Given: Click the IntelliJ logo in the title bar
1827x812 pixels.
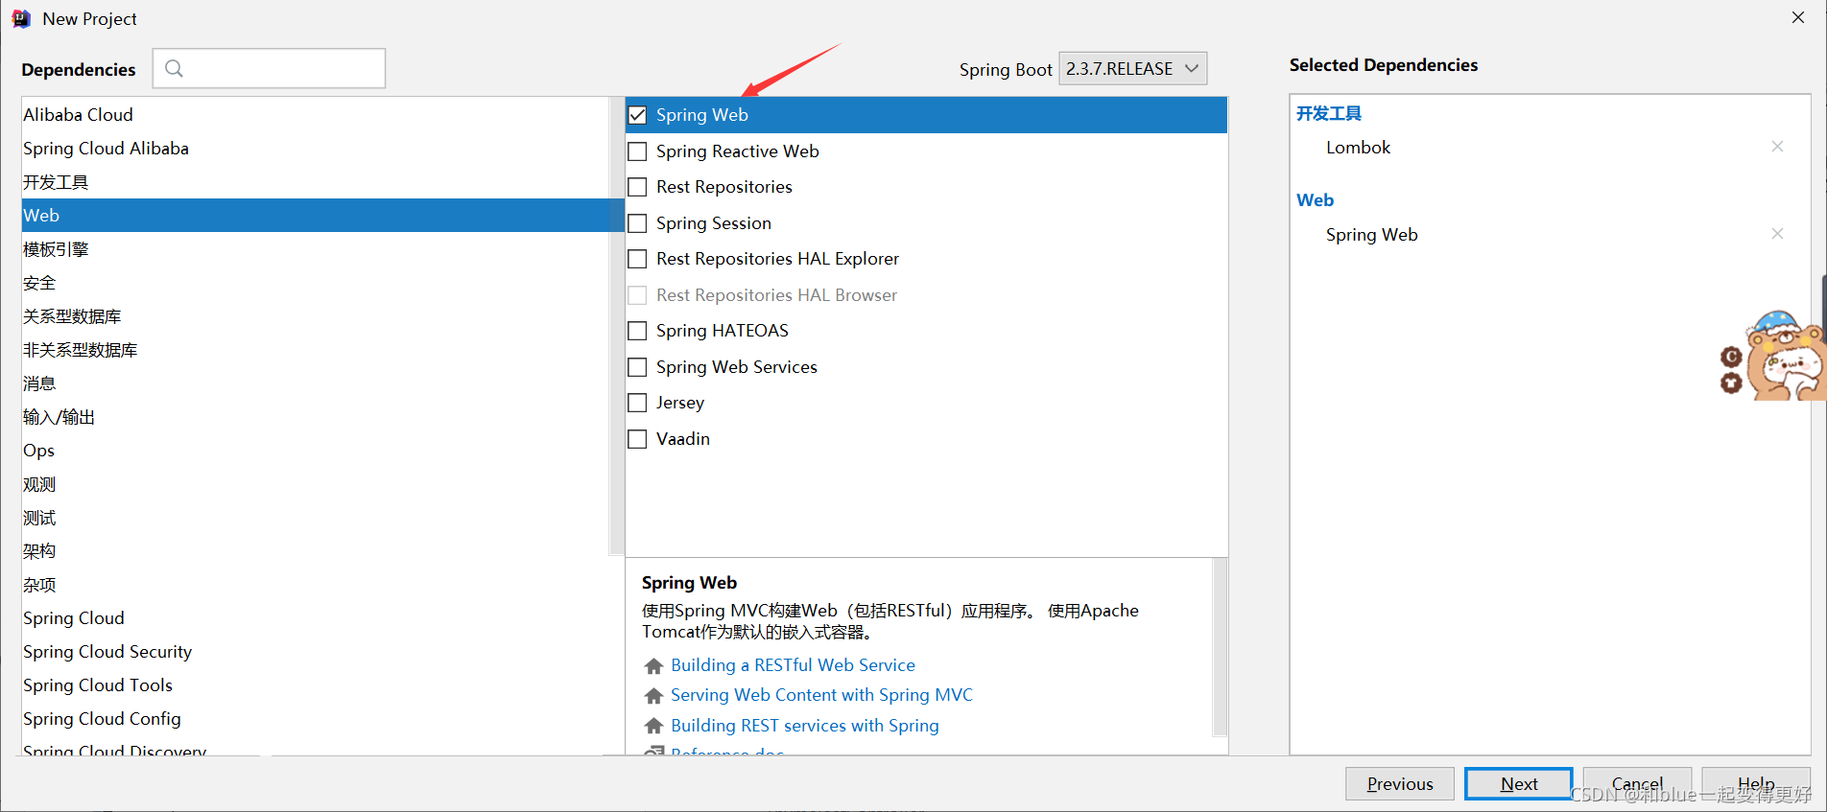Looking at the screenshot, I should coord(21,18).
